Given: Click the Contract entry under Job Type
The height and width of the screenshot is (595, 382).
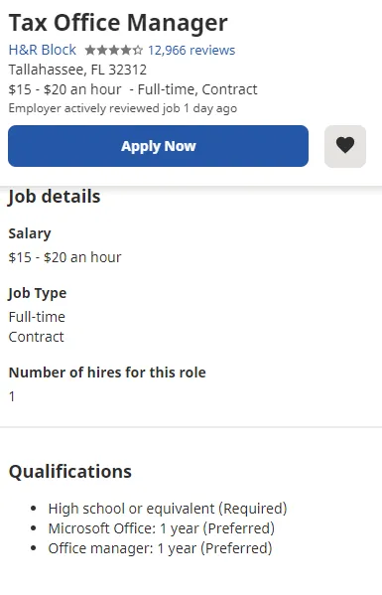Looking at the screenshot, I should pos(36,337).
